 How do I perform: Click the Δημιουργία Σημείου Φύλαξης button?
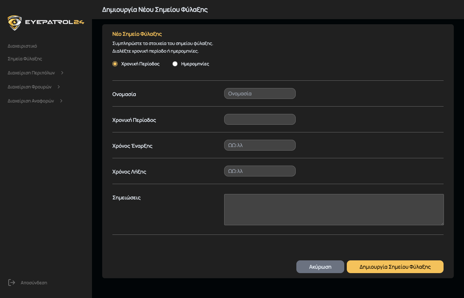[x=395, y=267]
